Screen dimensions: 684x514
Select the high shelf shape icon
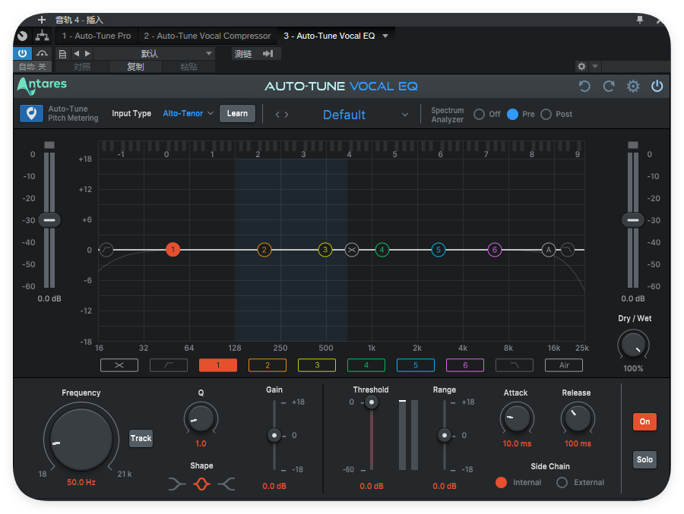226,484
